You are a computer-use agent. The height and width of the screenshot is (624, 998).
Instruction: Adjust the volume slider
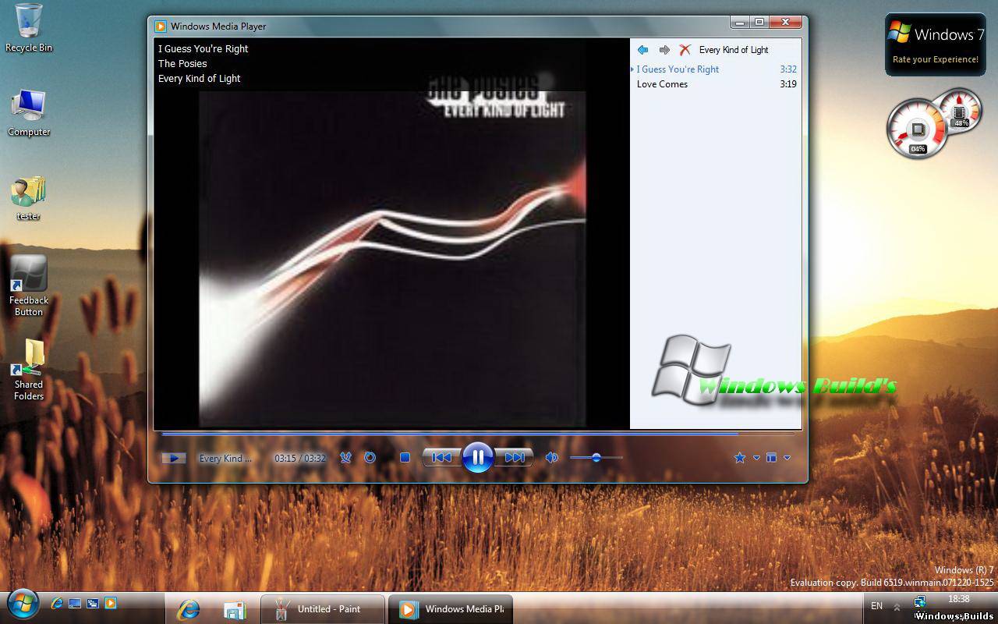(x=596, y=458)
